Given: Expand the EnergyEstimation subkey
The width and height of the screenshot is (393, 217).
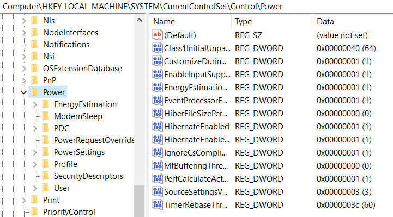Looking at the screenshot, I should pyautogui.click(x=35, y=104).
